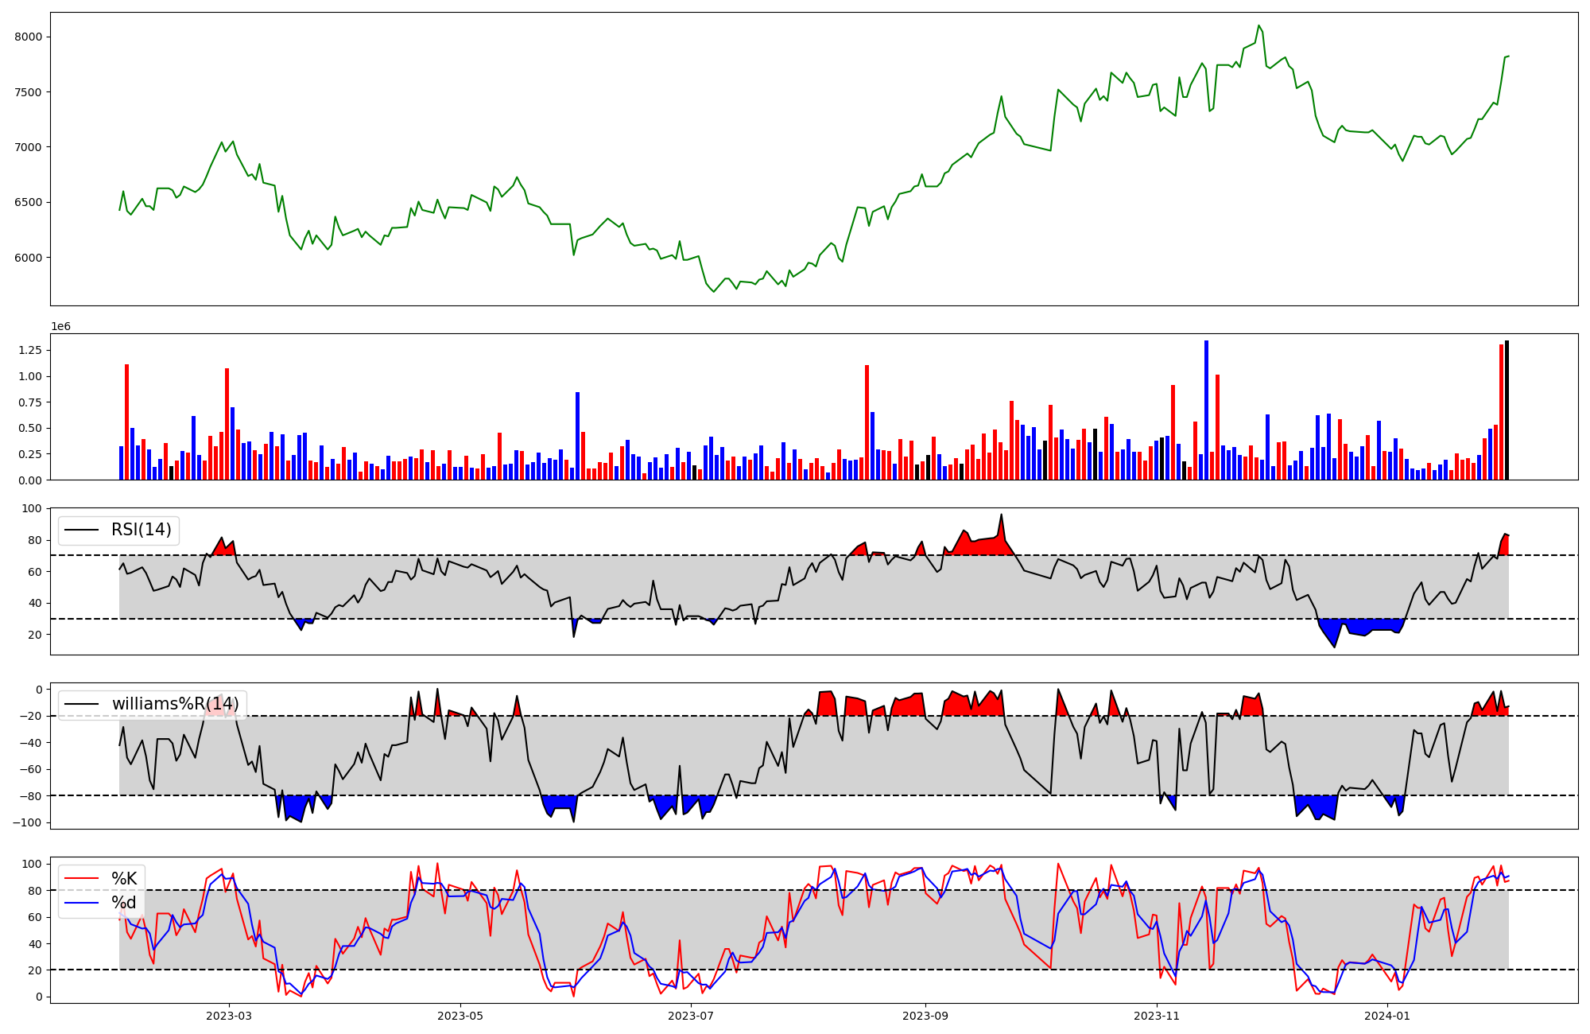Click the williams%R(14) legend label
The width and height of the screenshot is (1590, 1034).
point(175,704)
